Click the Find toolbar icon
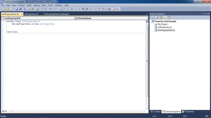 coord(37,9)
